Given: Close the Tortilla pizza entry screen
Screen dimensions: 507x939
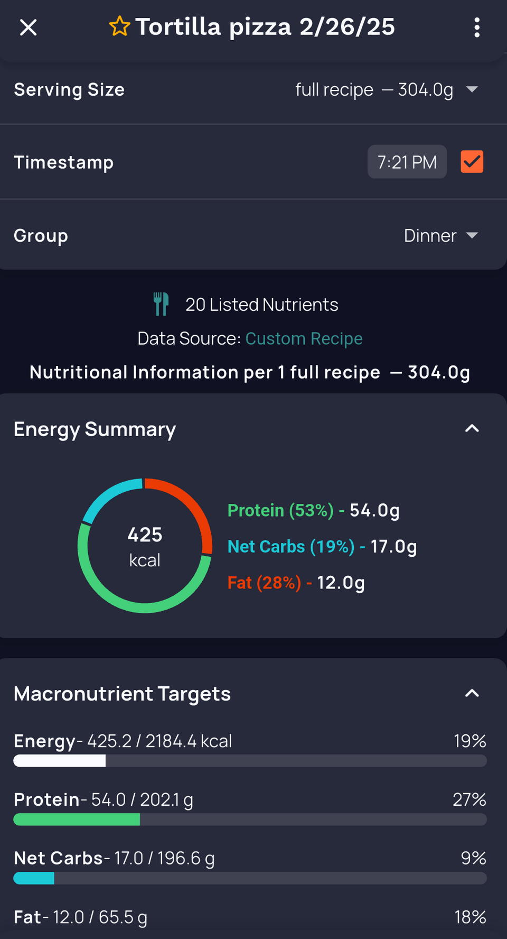Looking at the screenshot, I should [28, 27].
